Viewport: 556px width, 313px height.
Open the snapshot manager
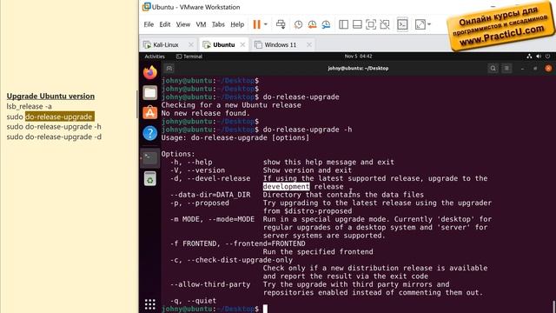point(326,24)
